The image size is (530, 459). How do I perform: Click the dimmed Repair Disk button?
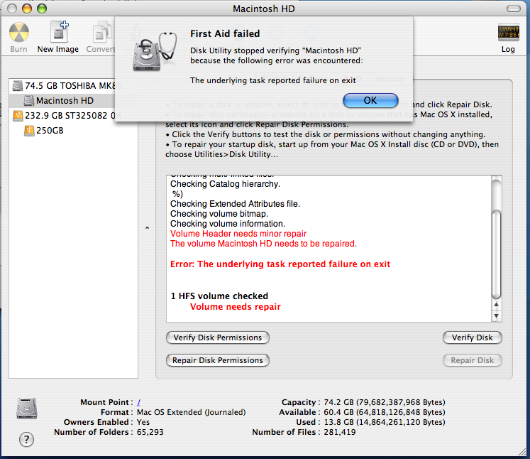(x=473, y=360)
